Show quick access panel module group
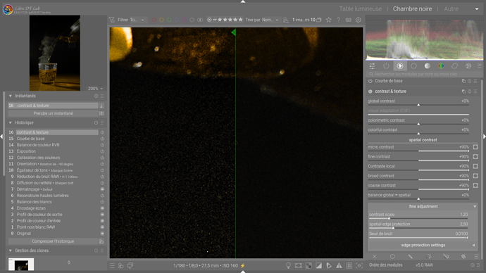Screen dimensions: 486x273 pos(373,66)
